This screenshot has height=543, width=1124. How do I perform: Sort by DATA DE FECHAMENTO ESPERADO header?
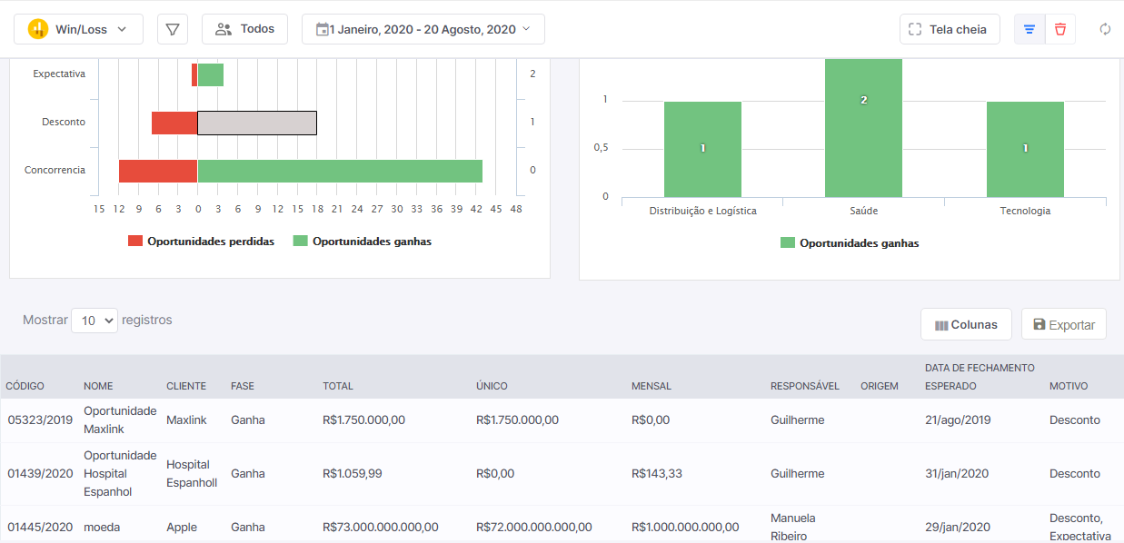pyautogui.click(x=980, y=377)
